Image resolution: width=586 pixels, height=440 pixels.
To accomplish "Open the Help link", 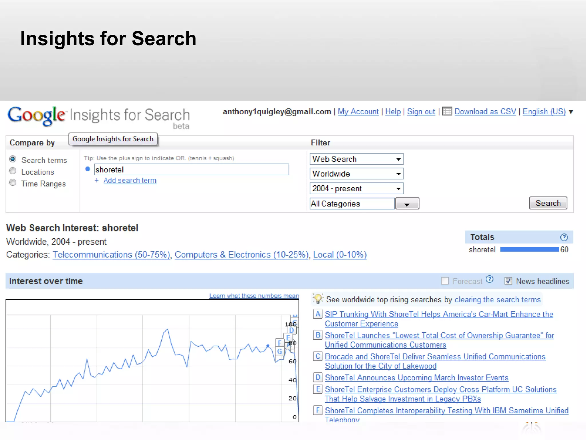I will click(393, 111).
